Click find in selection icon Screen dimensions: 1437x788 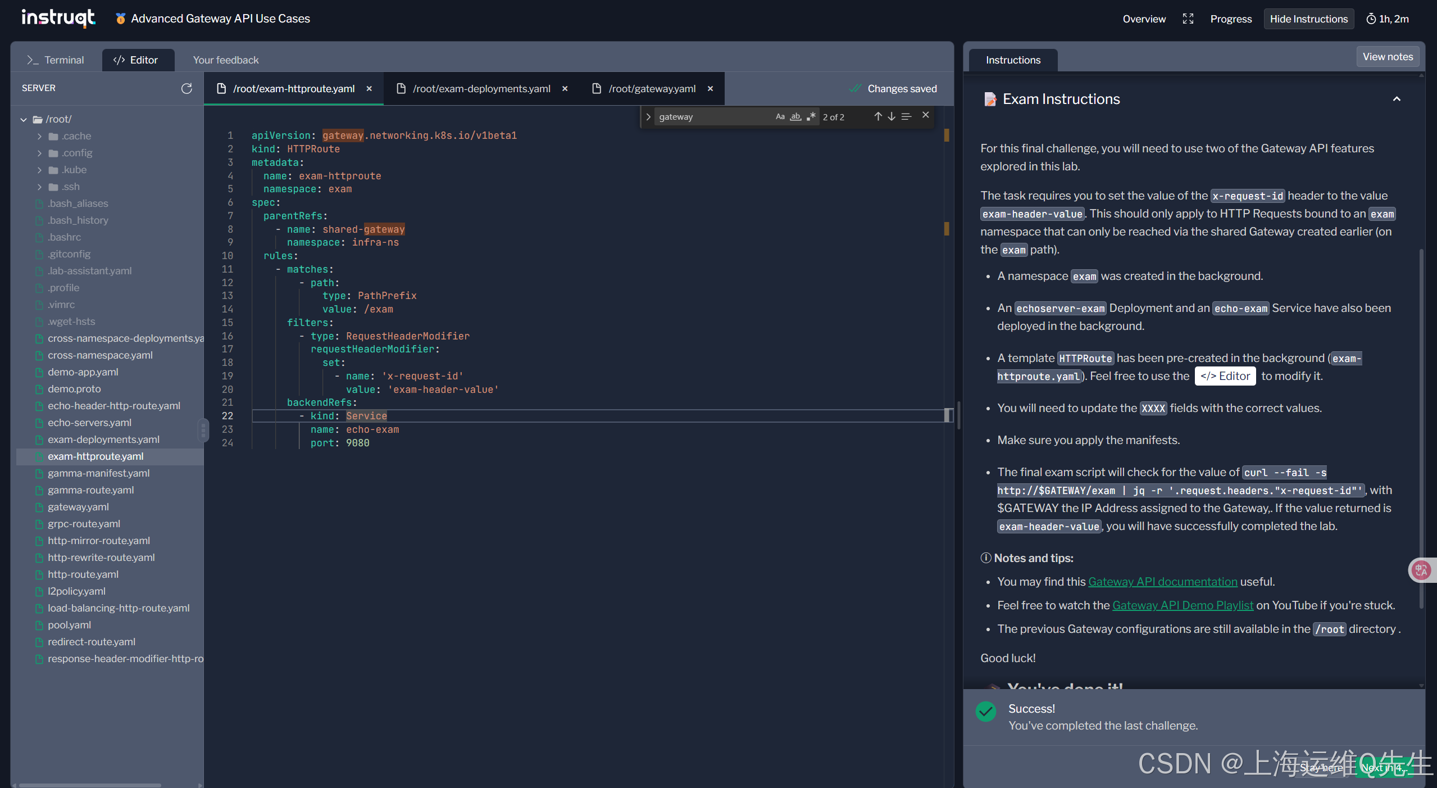pyautogui.click(x=906, y=116)
